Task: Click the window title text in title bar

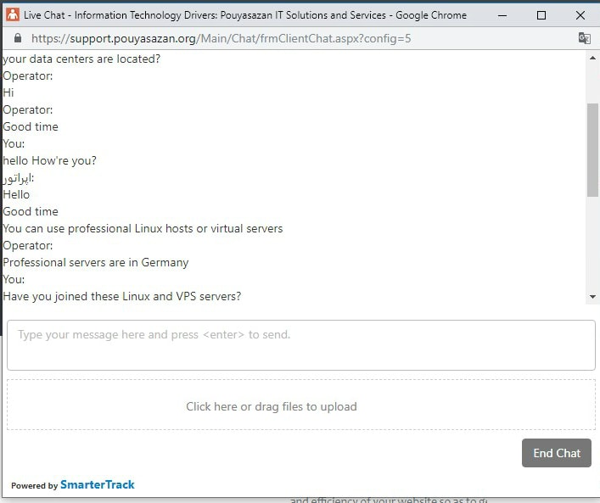Action: (245, 15)
